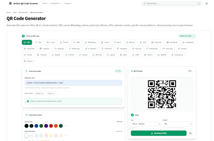Select the vCard QR type
This screenshot has width=214, height=141.
(x=105, y=42)
